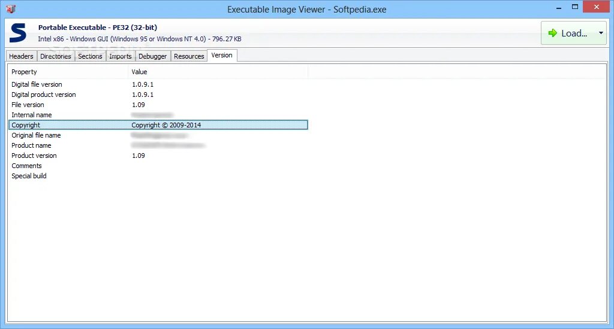
Task: Click the Softpedia S logo icon
Action: pos(18,33)
